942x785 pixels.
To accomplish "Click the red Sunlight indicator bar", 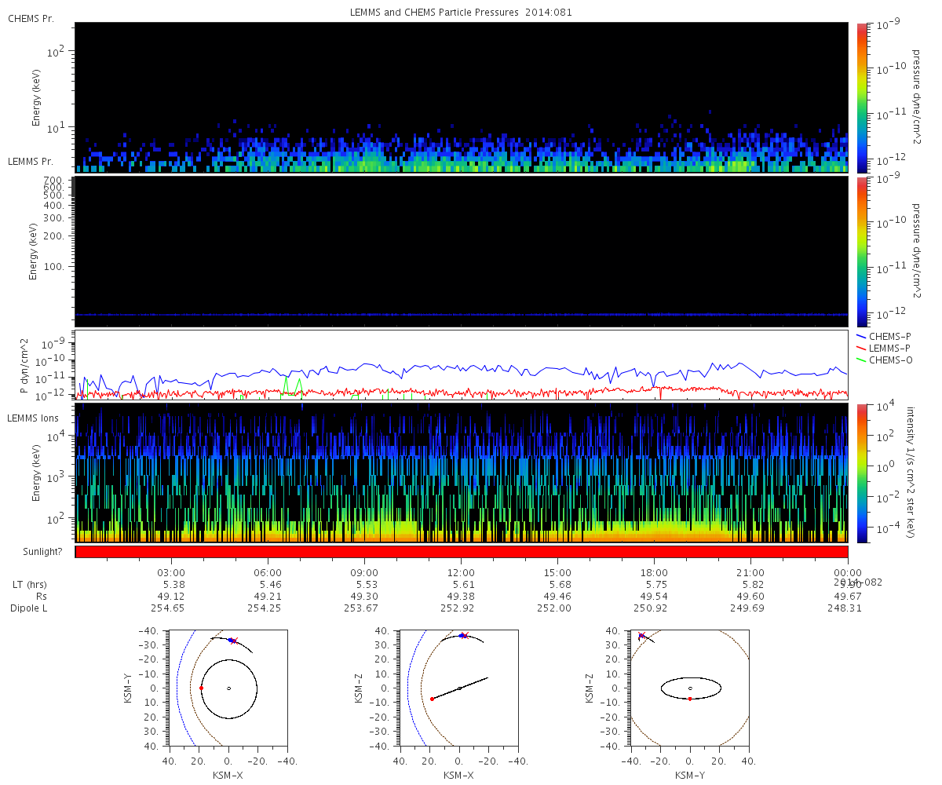I will click(461, 552).
